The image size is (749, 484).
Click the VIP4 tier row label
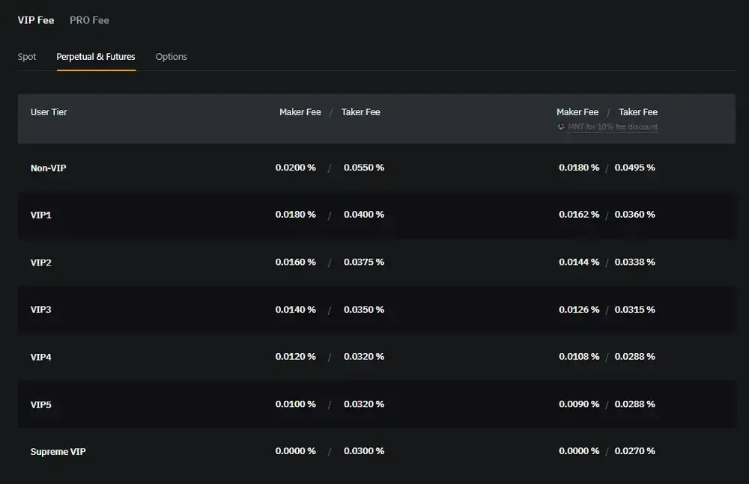pyautogui.click(x=41, y=358)
